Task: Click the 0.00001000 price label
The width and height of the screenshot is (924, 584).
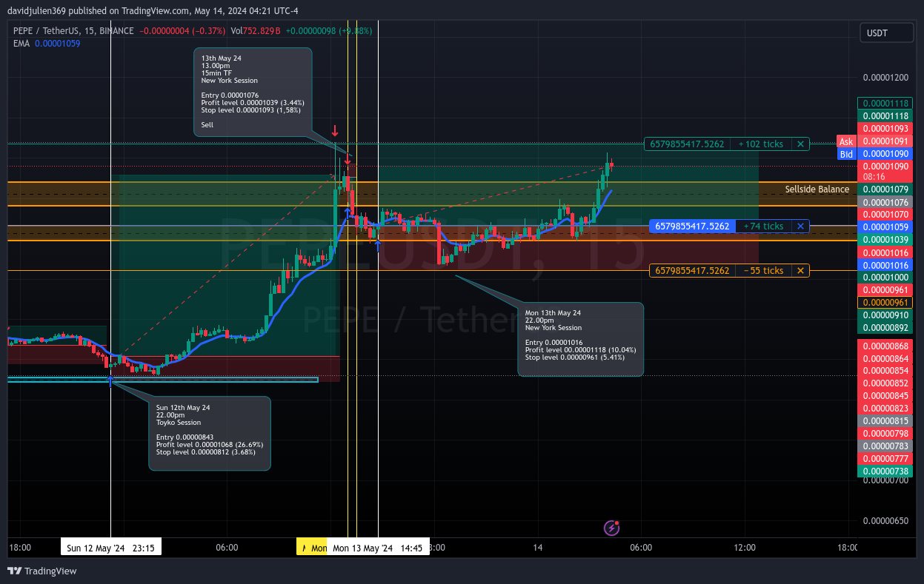Action: coord(885,278)
